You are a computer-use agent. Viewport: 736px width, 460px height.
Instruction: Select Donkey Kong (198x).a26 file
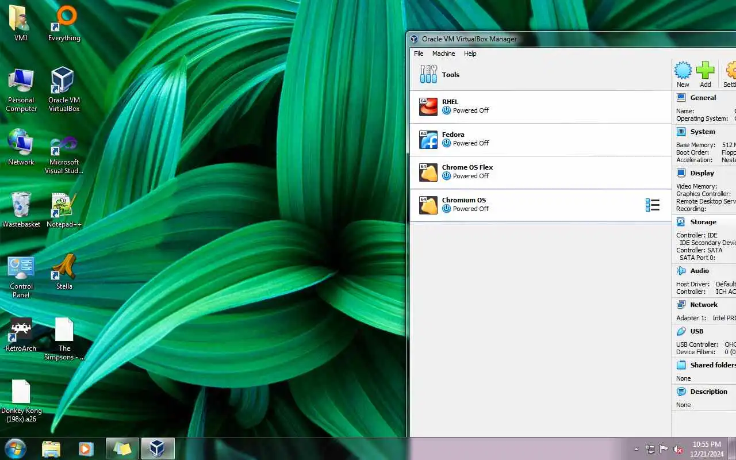point(21,401)
